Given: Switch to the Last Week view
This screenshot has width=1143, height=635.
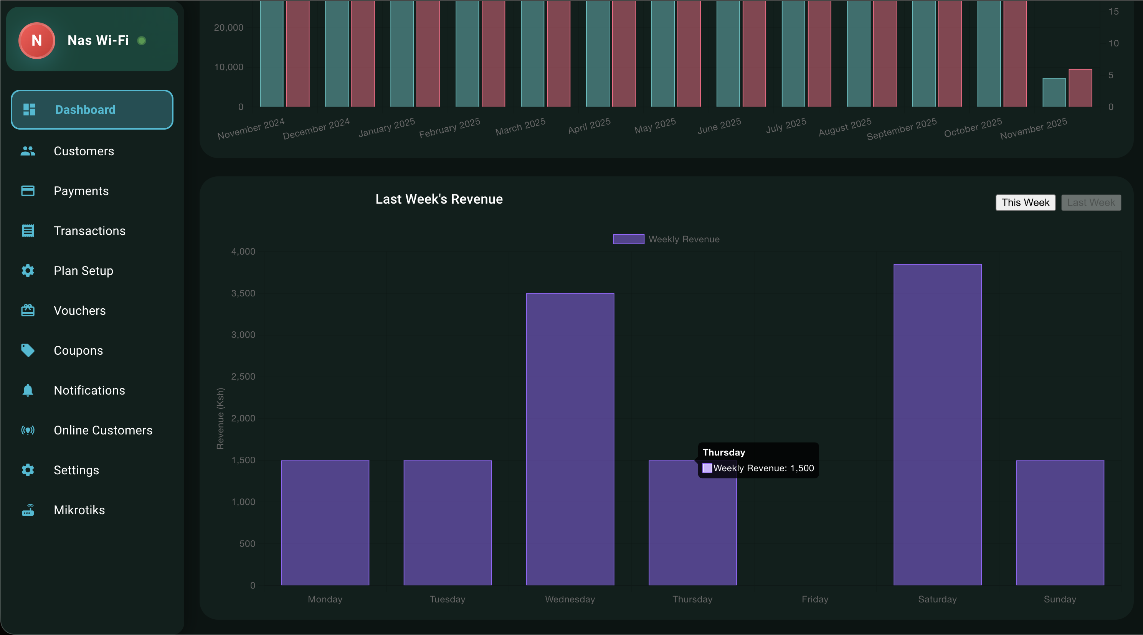Looking at the screenshot, I should coord(1091,202).
